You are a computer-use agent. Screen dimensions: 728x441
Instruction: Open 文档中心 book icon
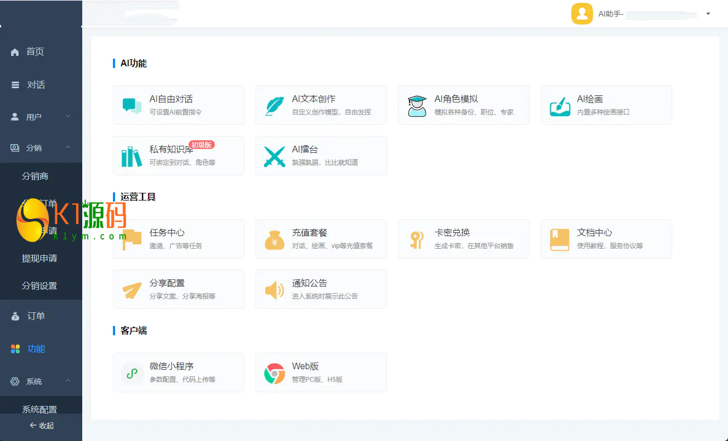tap(560, 239)
